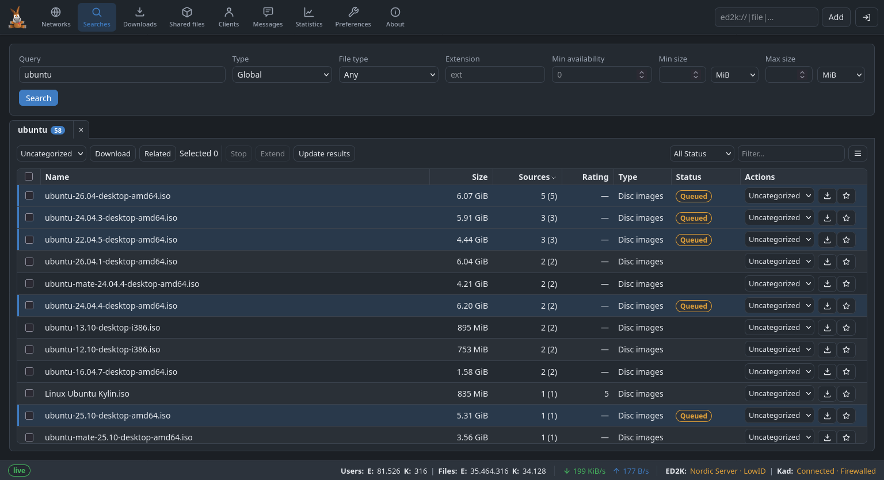Star ubuntu-26.04.1-desktop-amd64.iso result
Viewport: 884px width, 480px height.
tap(846, 262)
